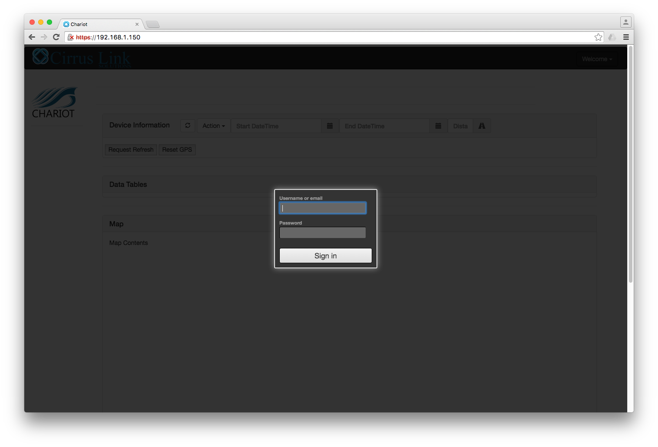Click the Request Refresh button
The height and width of the screenshot is (447, 658).
[x=131, y=150]
